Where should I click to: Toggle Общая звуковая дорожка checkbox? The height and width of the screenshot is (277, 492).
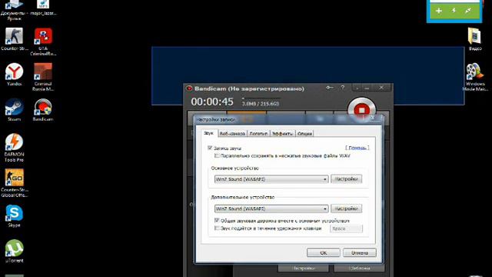pos(217,221)
